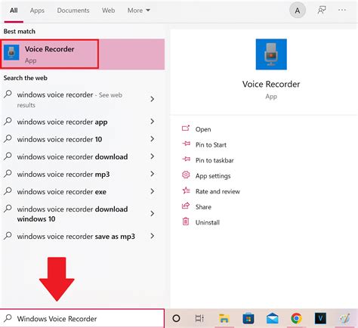The image size is (358, 328).
Task: Click the small Voice Recorder icon in best match
Action: 11,52
